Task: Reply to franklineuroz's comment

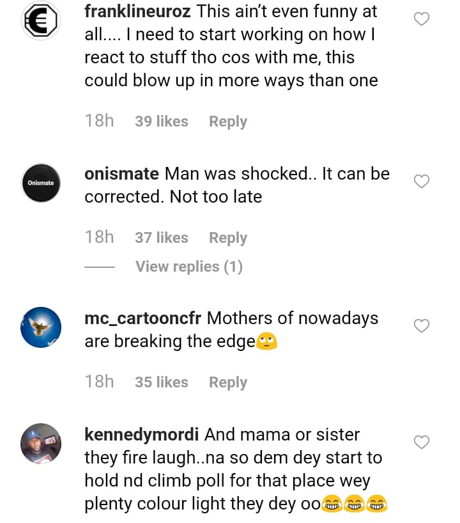Action: tap(227, 121)
